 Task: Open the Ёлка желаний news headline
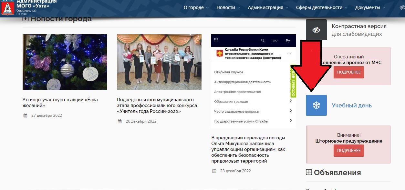pyautogui.click(x=60, y=103)
